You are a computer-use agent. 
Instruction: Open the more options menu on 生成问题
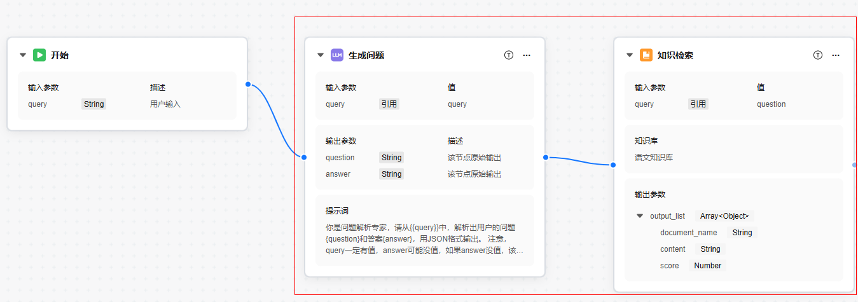point(527,55)
